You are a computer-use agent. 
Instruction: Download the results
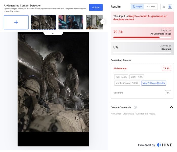pyautogui.click(x=164, y=7)
